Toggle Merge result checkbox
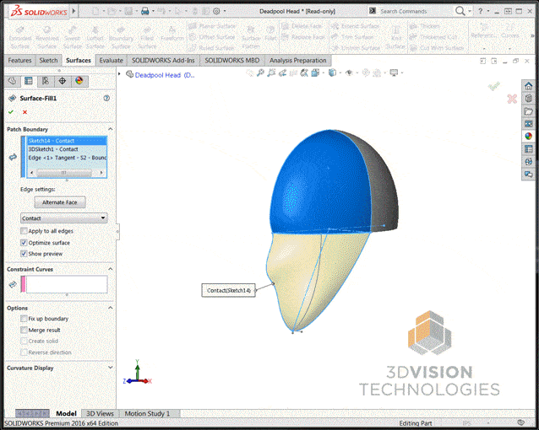The image size is (539, 430). 24,330
